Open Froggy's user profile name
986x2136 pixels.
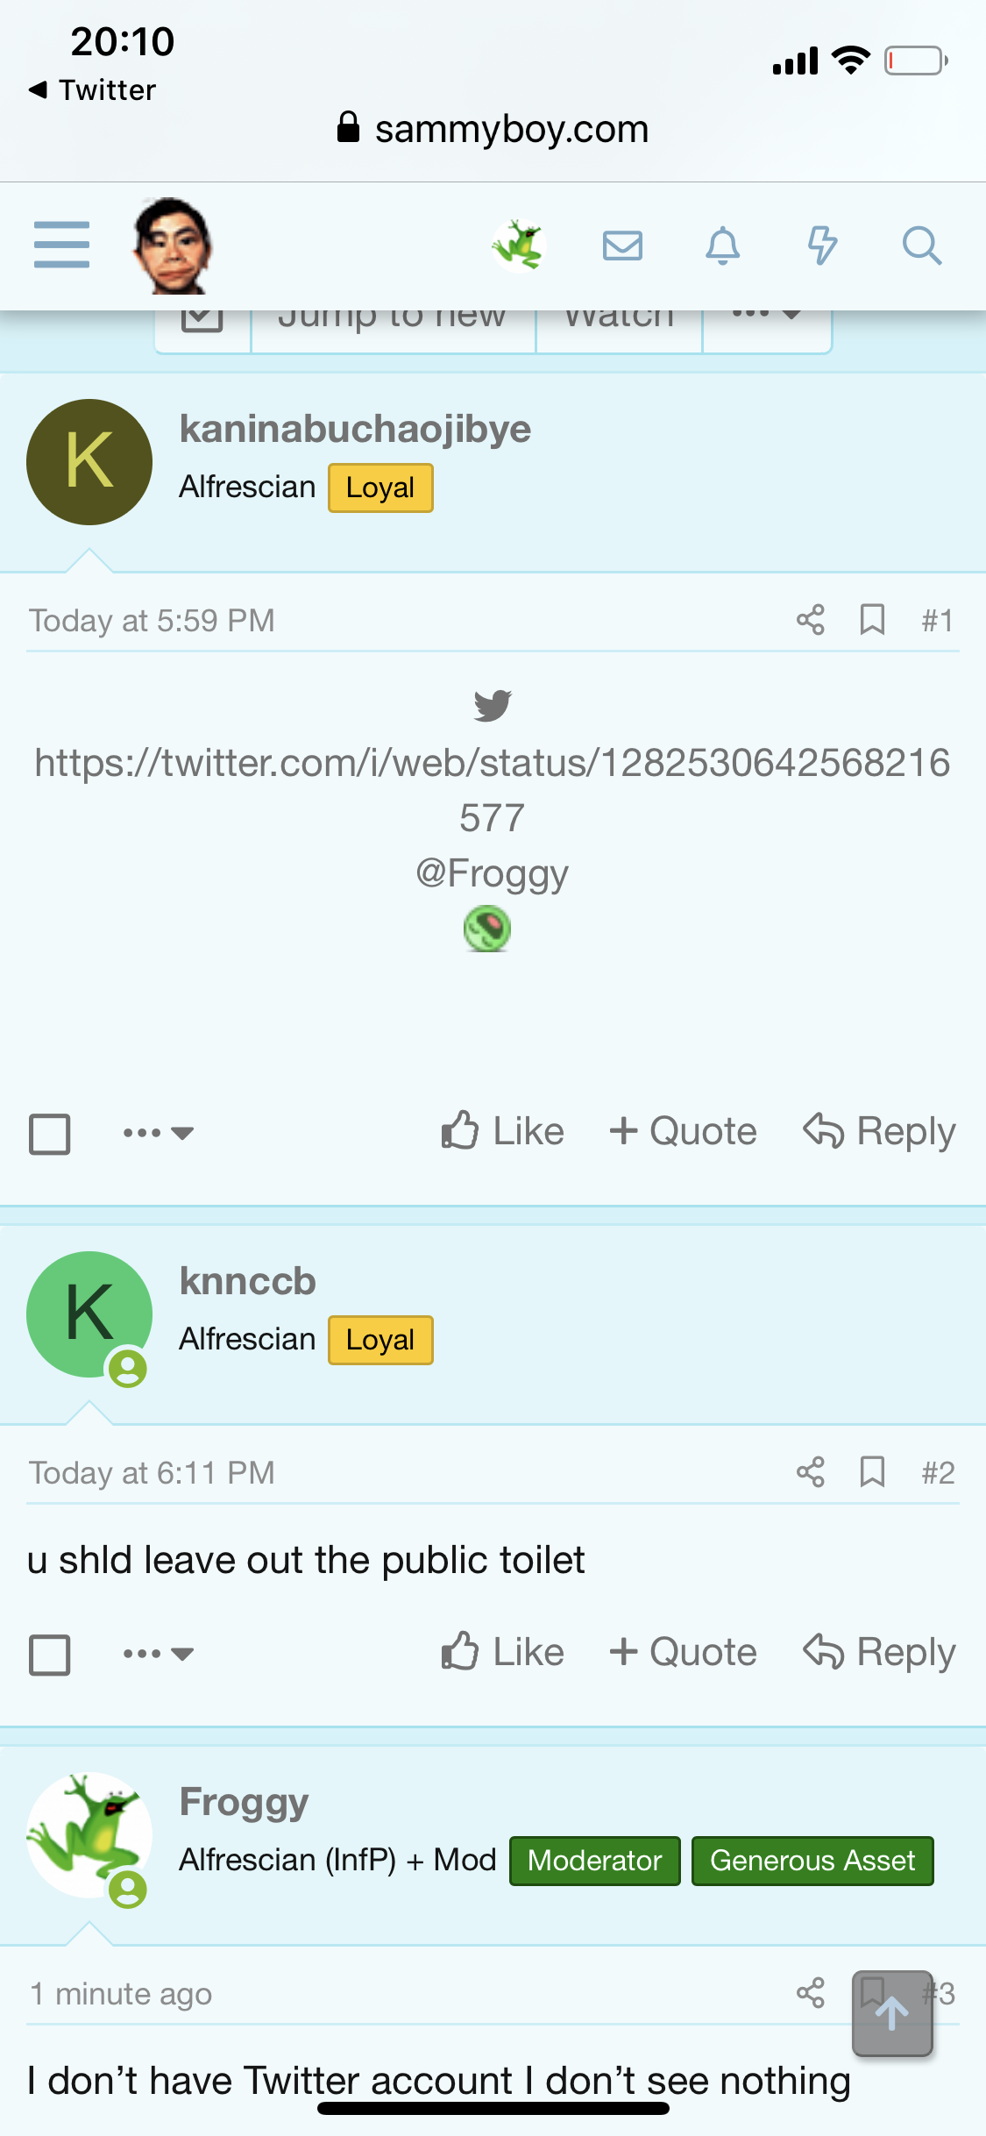(x=244, y=1803)
